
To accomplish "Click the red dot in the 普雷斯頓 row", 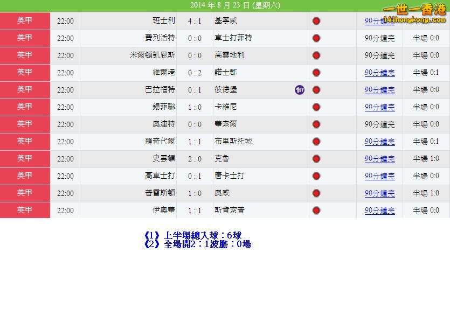I will (x=316, y=193).
